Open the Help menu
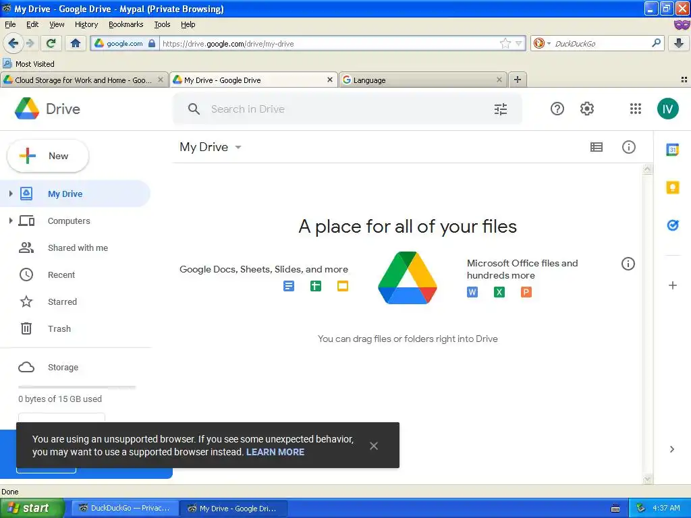Image resolution: width=691 pixels, height=518 pixels. pos(188,24)
